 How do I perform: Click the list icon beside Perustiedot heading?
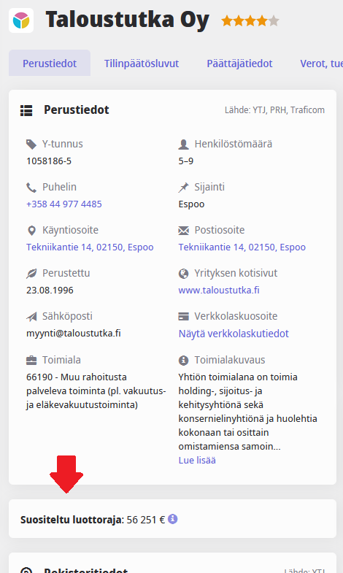(x=26, y=110)
